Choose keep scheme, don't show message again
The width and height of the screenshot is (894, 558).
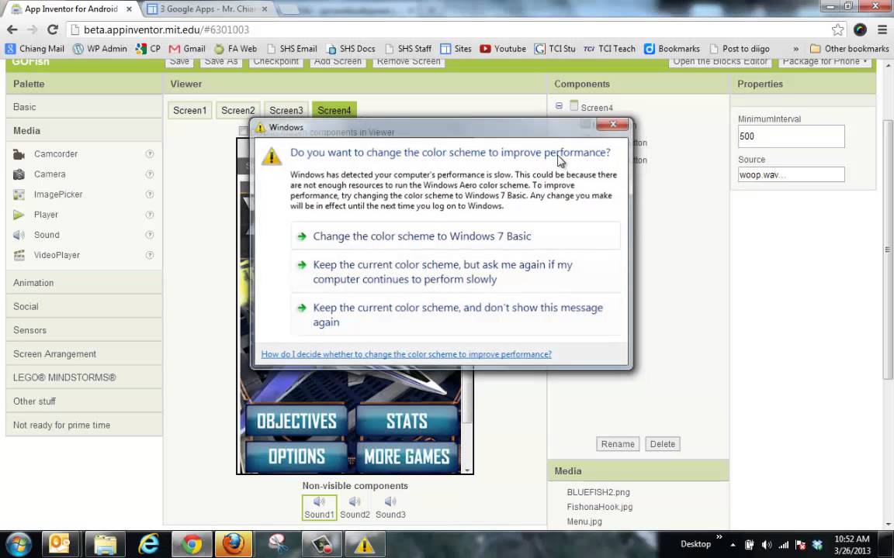point(456,315)
